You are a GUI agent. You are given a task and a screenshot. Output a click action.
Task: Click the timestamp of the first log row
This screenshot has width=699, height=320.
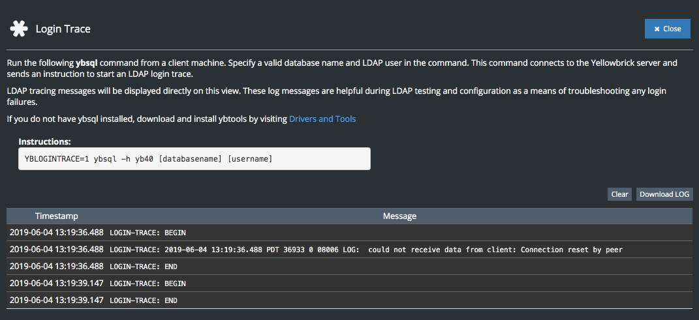[57, 232]
